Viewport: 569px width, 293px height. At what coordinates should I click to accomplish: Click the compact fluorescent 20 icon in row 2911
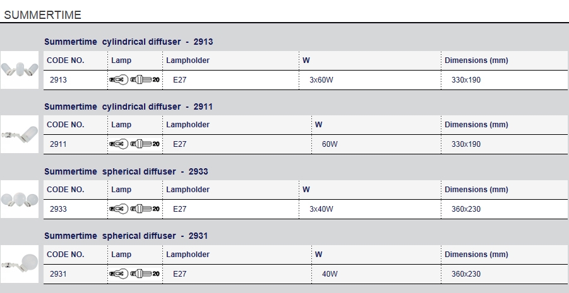coord(145,144)
